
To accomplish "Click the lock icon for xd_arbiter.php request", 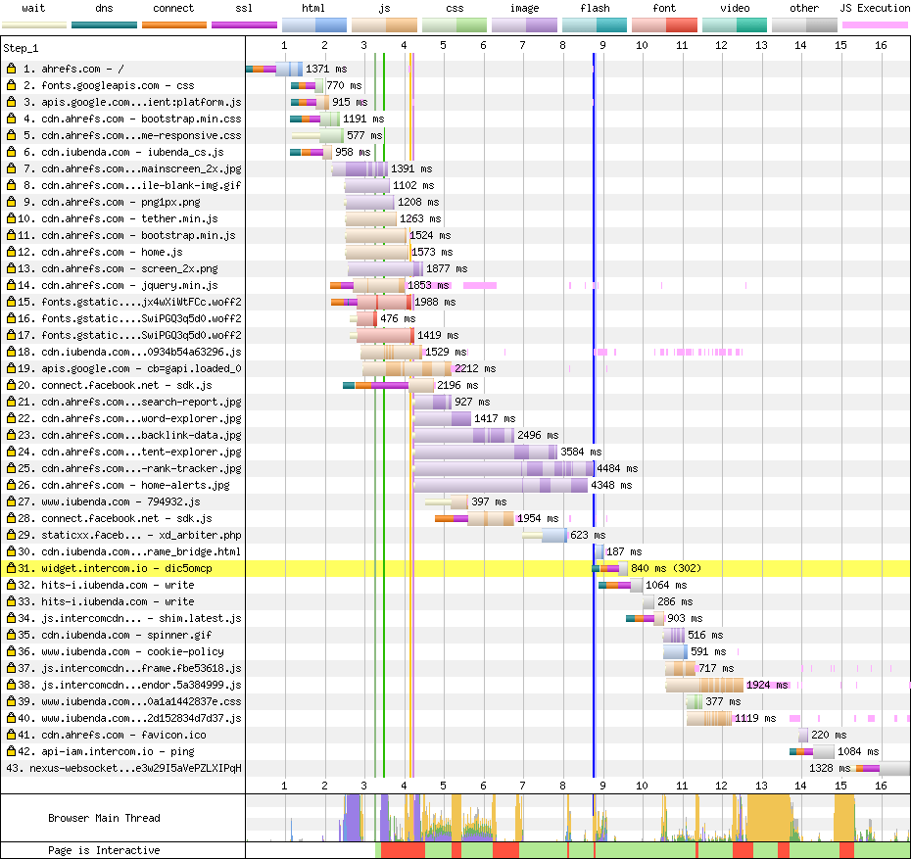I will [12, 535].
